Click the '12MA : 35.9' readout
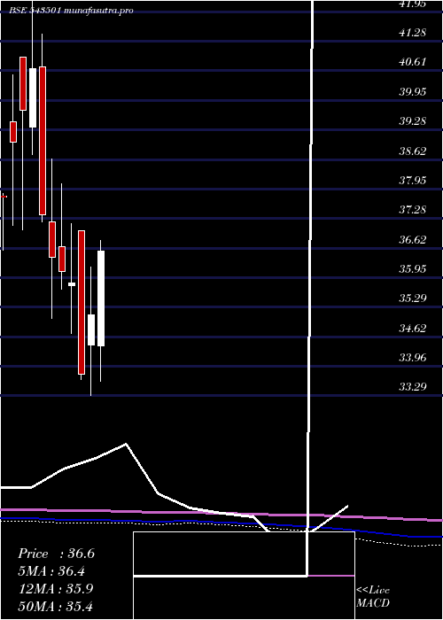This screenshot has height=620, width=443. (x=56, y=589)
